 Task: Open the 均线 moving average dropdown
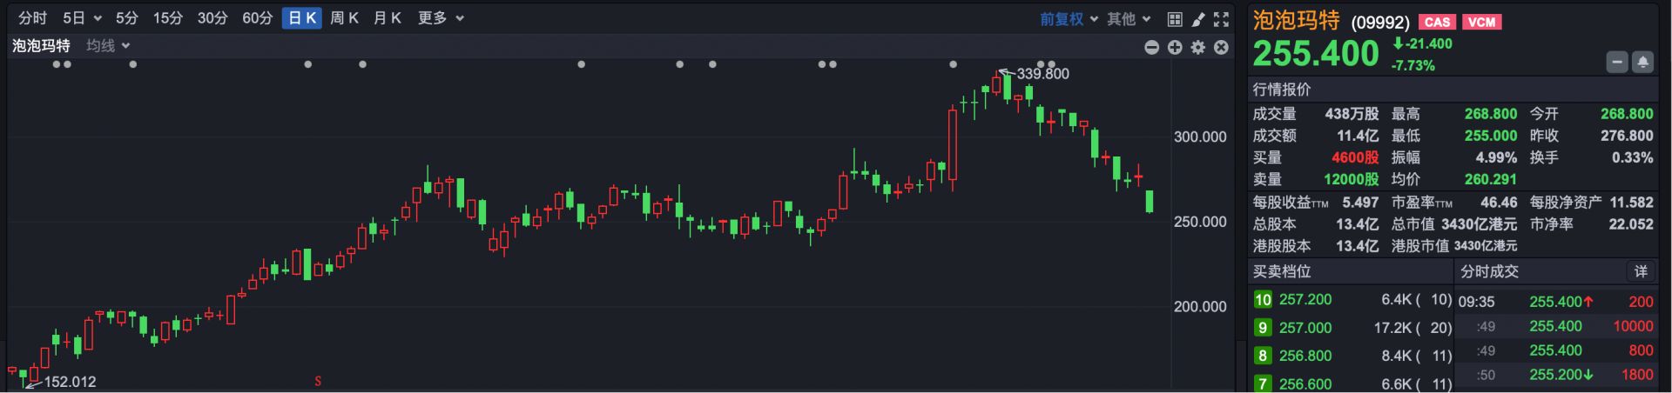(108, 46)
